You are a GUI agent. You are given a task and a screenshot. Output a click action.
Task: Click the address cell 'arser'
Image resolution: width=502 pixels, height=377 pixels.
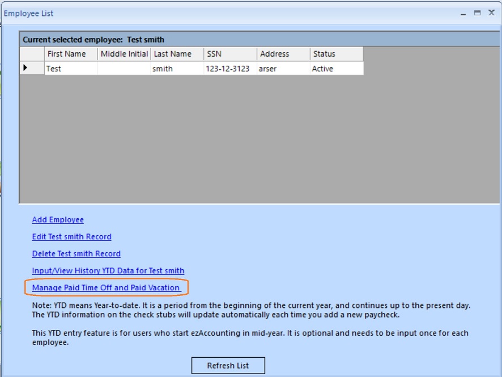283,69
